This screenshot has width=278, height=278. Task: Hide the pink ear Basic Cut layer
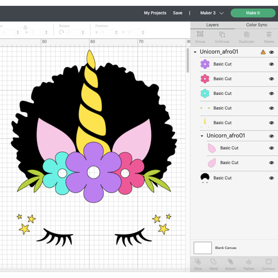coord(272,148)
